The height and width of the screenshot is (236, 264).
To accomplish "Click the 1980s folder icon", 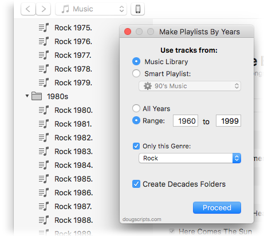I will coord(37,96).
